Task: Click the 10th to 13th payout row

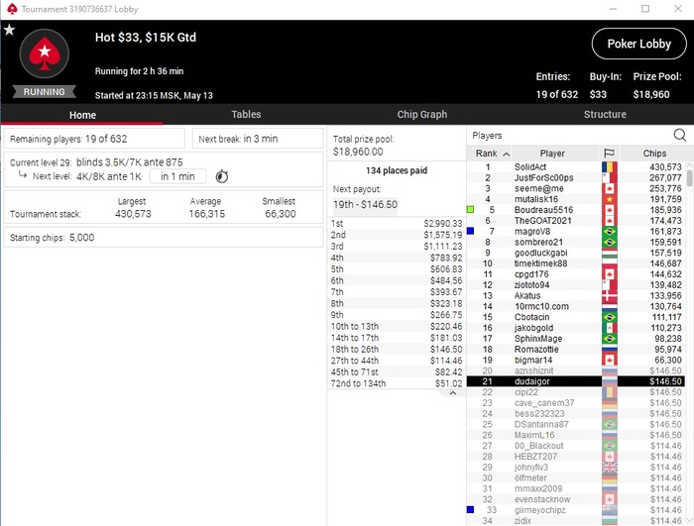Action: pos(397,327)
